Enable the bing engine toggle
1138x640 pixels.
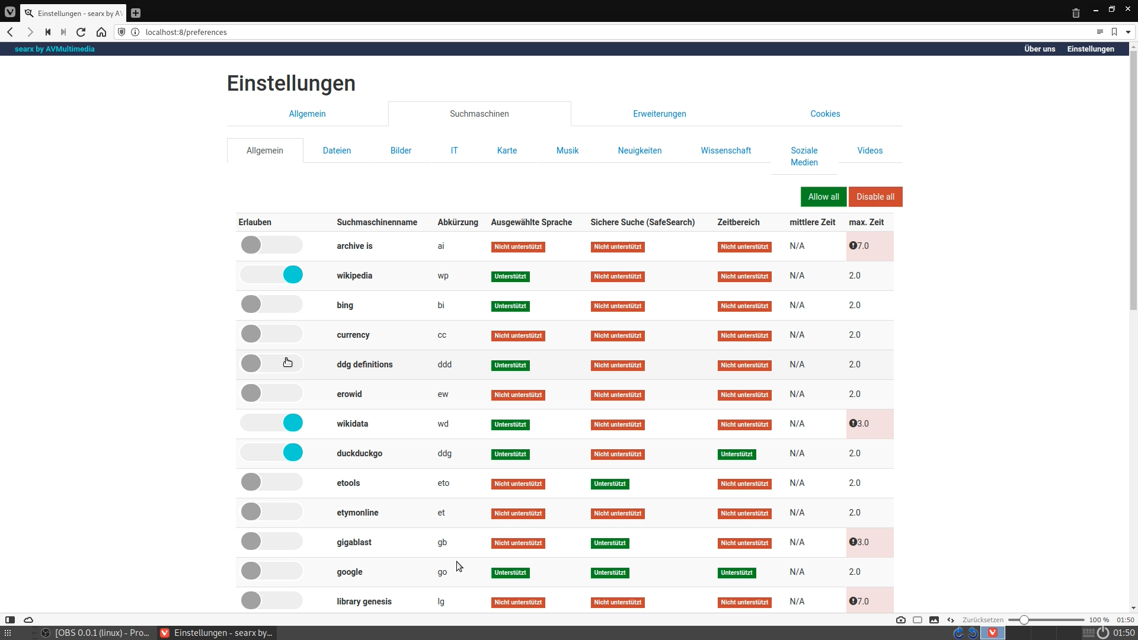271,305
